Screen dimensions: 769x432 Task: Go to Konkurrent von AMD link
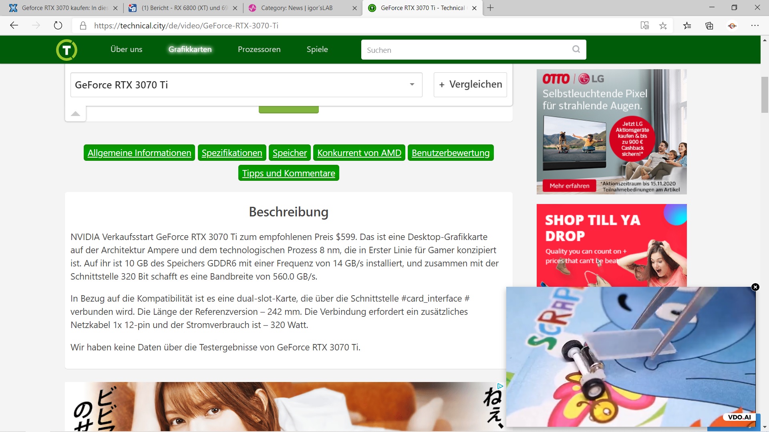[x=359, y=153]
